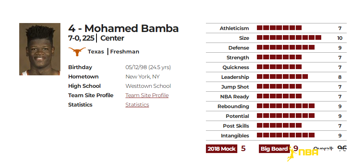Open Mohamed Bamba's player headshot photo
Screen dimensions: 353x162
[x=40, y=49]
